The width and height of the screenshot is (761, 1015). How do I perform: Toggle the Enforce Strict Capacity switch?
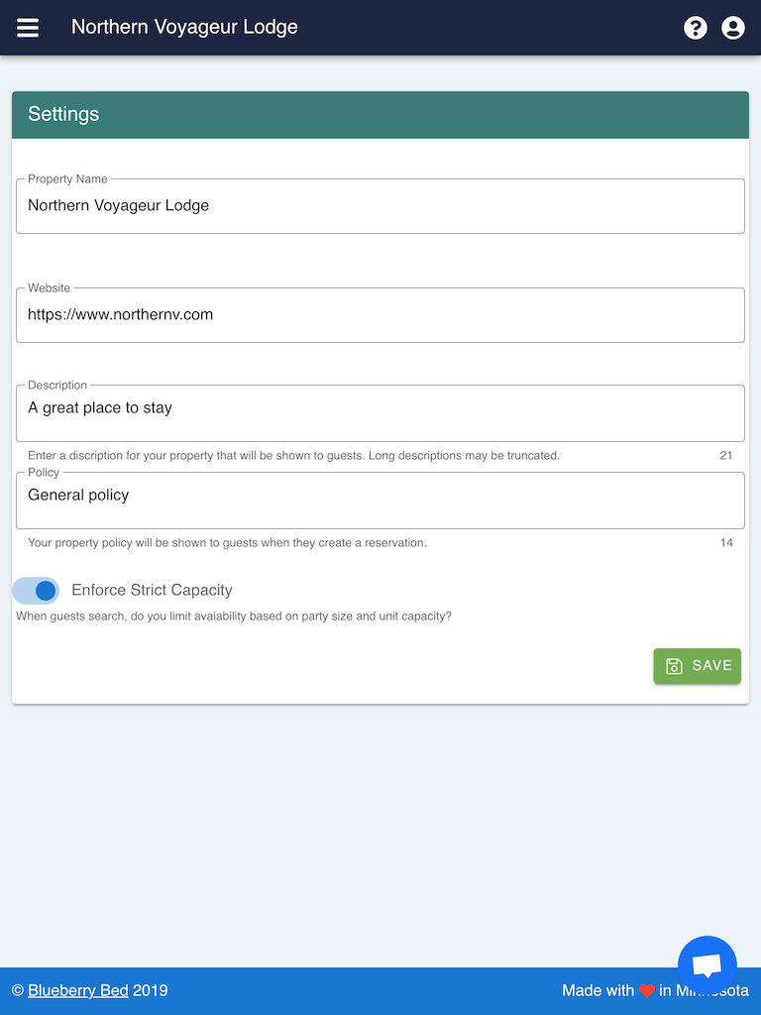pos(37,591)
